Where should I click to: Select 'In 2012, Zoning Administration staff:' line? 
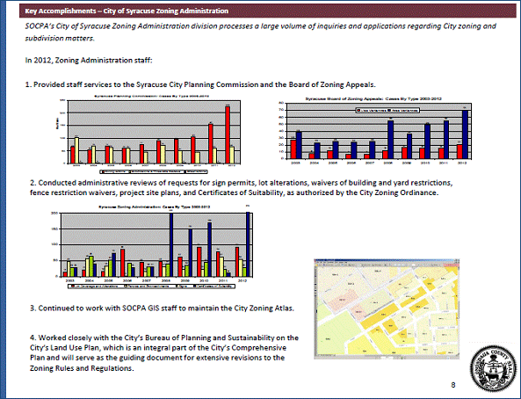[x=89, y=60]
